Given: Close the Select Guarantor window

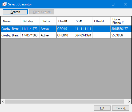Looking at the screenshot, I should click(x=125, y=4).
